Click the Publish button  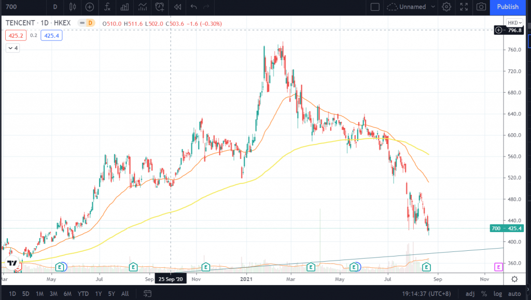pyautogui.click(x=507, y=7)
